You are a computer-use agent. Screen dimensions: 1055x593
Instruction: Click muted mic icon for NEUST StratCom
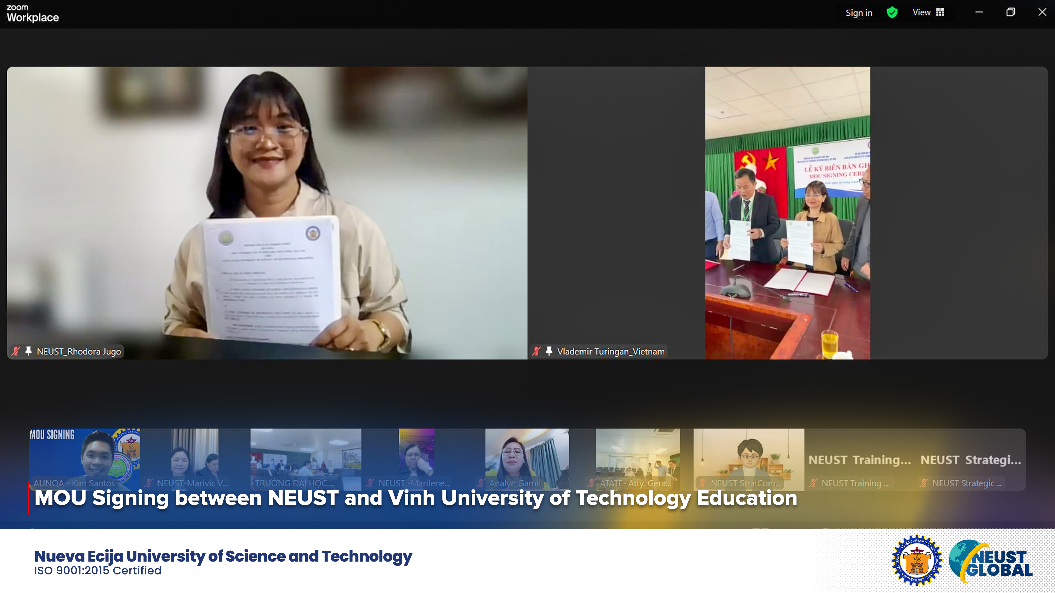coord(702,483)
